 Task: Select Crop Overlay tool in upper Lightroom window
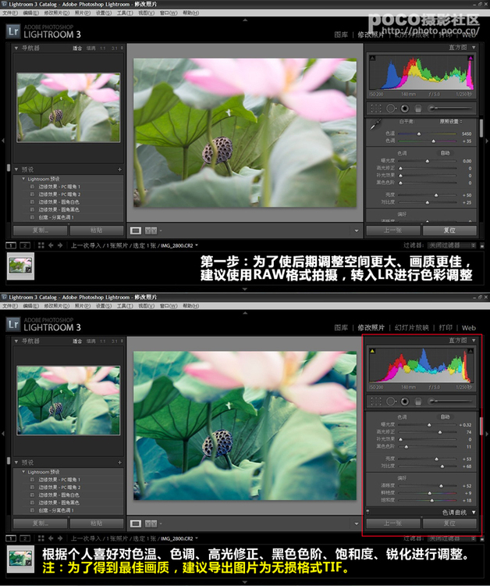point(376,109)
